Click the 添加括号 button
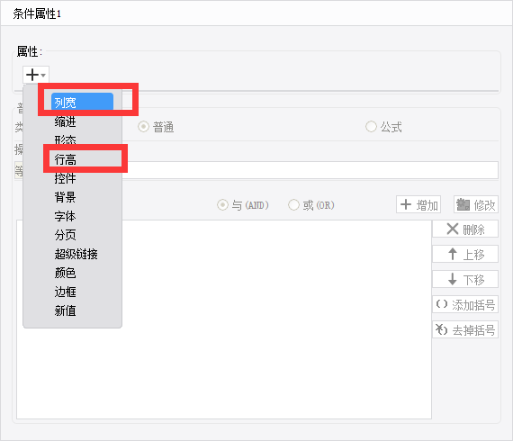Image resolution: width=513 pixels, height=441 pixels. (465, 304)
